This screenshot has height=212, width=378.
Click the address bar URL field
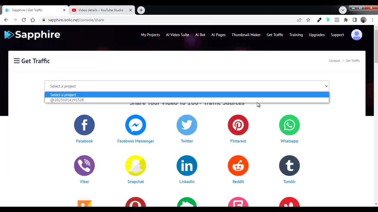[x=168, y=20]
